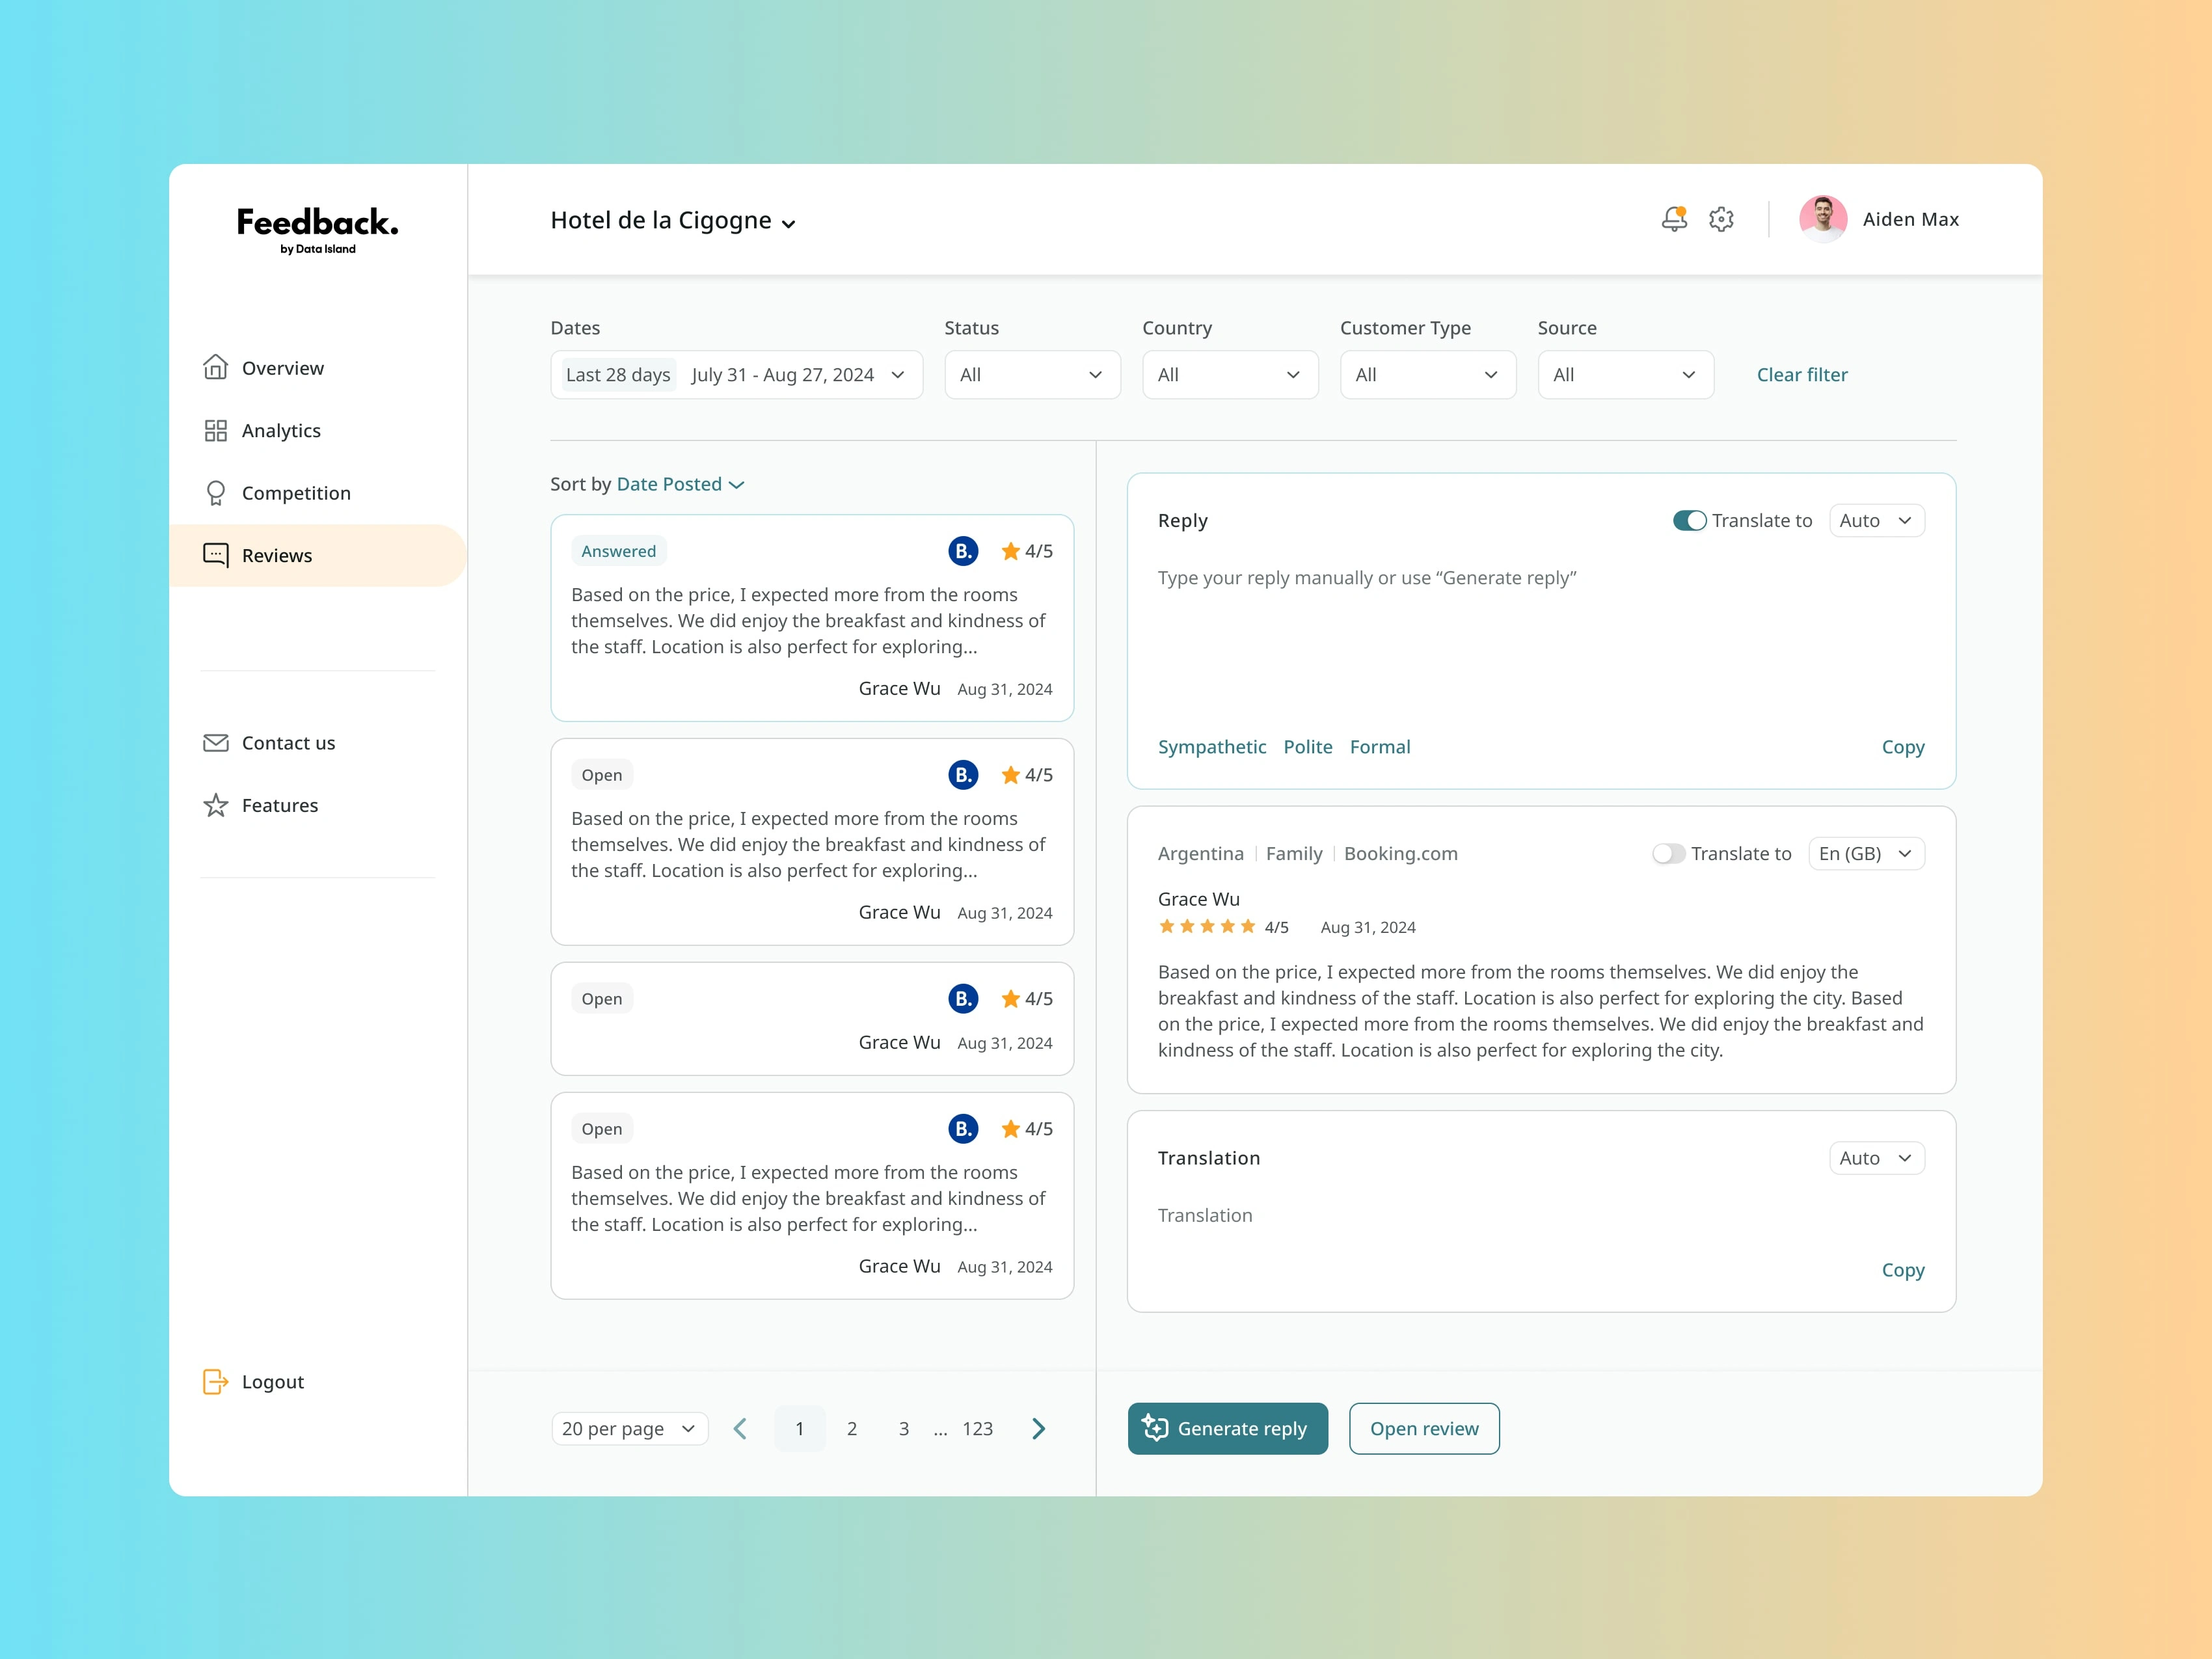Image resolution: width=2212 pixels, height=1659 pixels.
Task: Click star rating icon on Answered review card
Action: (x=1011, y=551)
